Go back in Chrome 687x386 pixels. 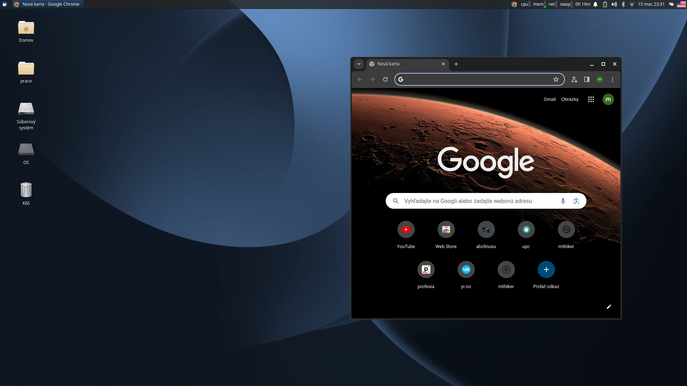click(360, 79)
